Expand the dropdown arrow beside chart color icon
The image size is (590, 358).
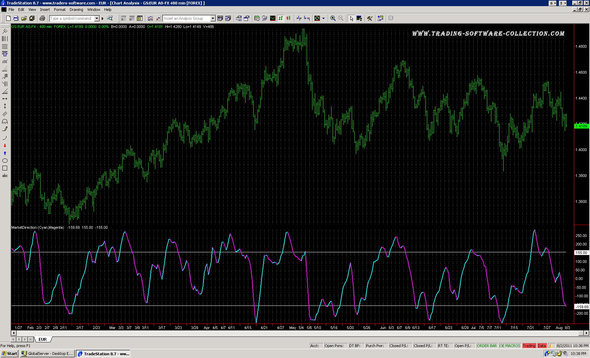323,18
